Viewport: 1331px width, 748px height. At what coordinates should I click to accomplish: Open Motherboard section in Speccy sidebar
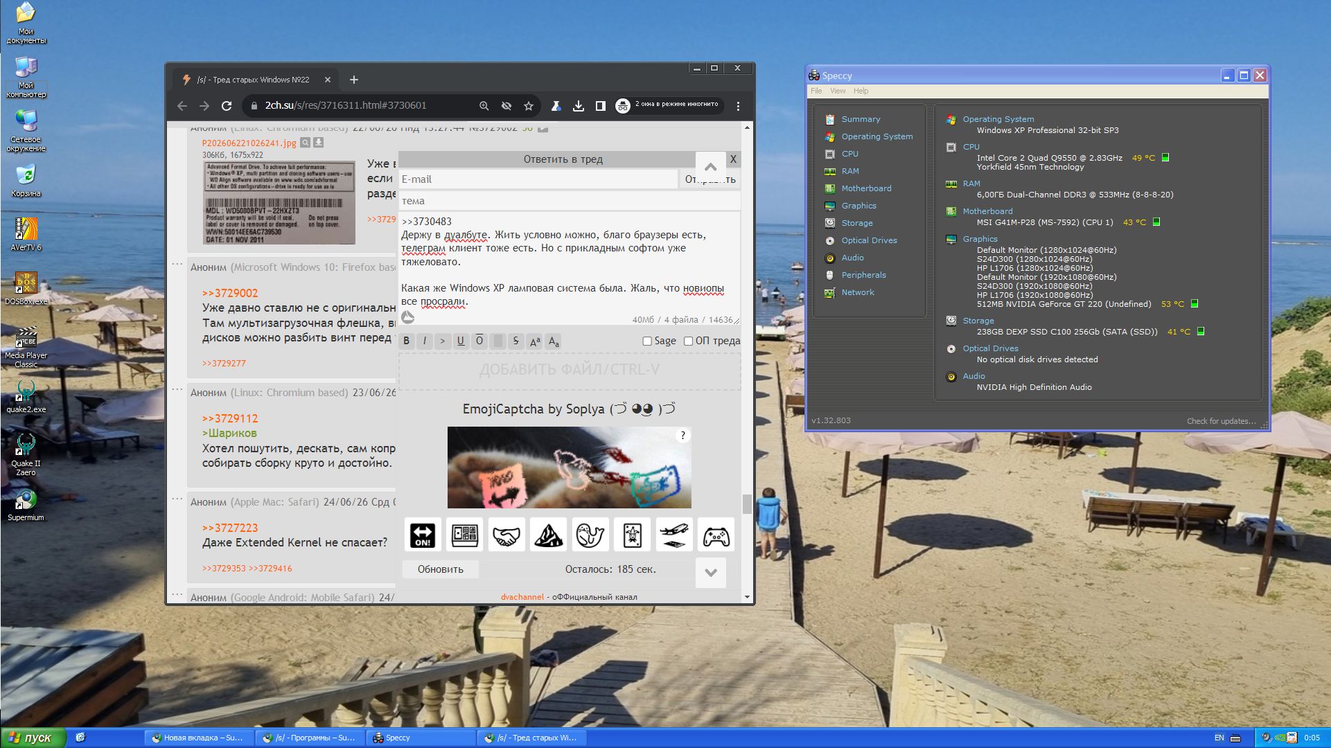coord(866,188)
